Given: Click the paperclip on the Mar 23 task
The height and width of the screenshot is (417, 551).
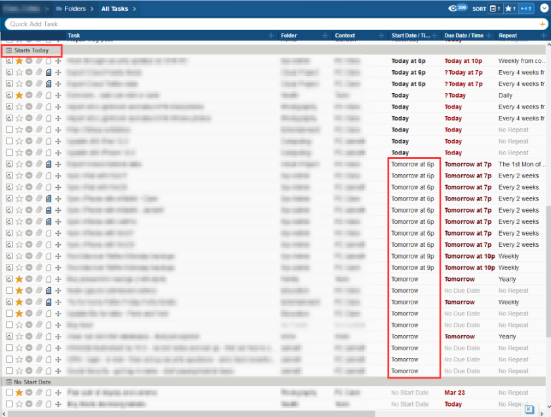Looking at the screenshot, I should tap(39, 393).
